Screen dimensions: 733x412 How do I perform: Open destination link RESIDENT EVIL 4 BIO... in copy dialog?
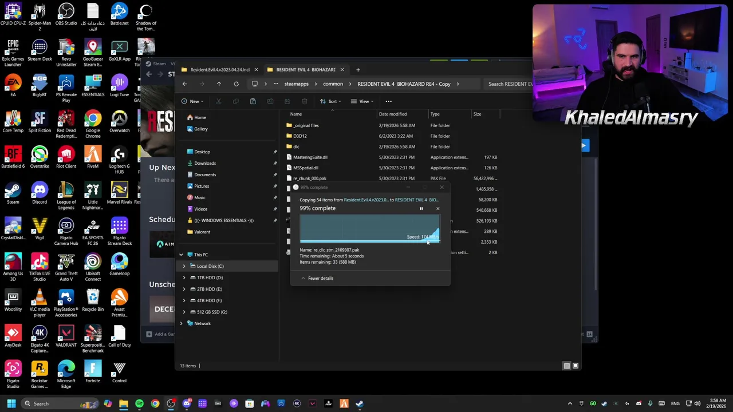point(416,200)
